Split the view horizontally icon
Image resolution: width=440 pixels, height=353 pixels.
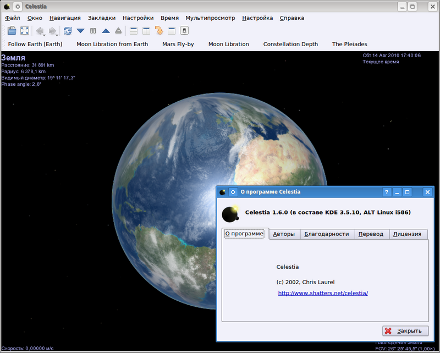tap(134, 31)
